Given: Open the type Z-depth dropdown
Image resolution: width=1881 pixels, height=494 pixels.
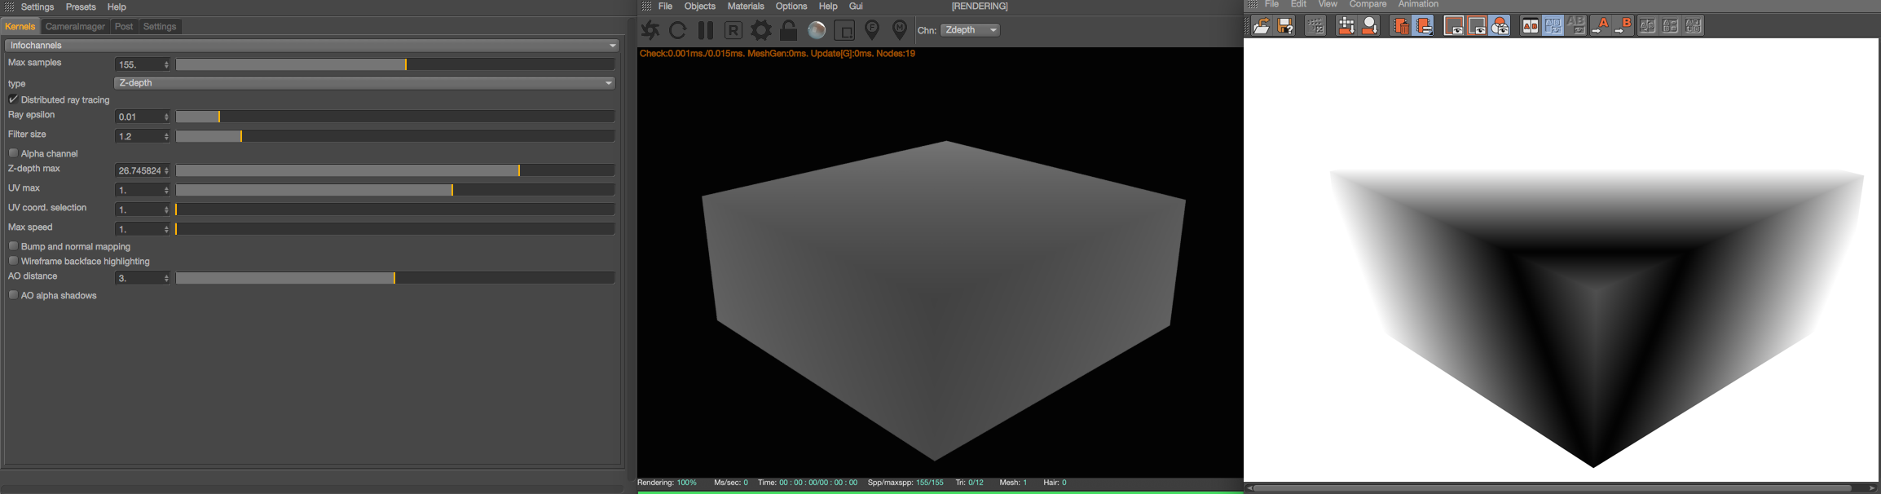Looking at the screenshot, I should coord(364,83).
